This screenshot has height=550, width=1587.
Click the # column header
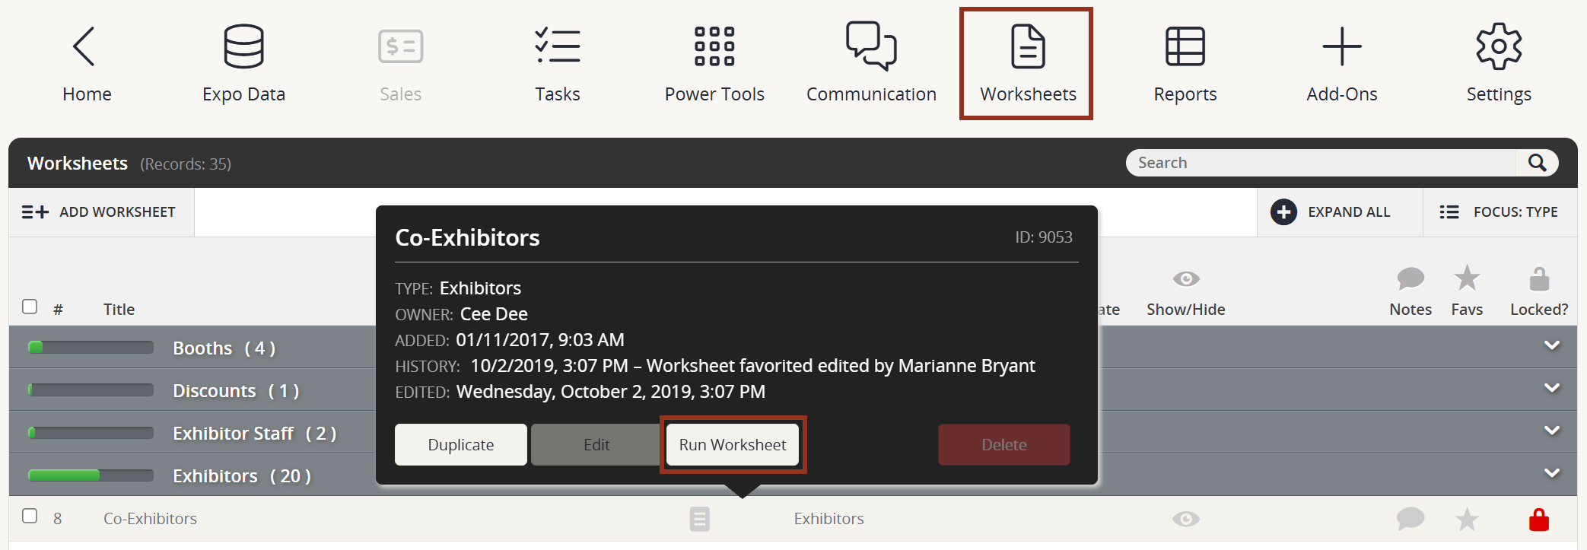(x=58, y=310)
